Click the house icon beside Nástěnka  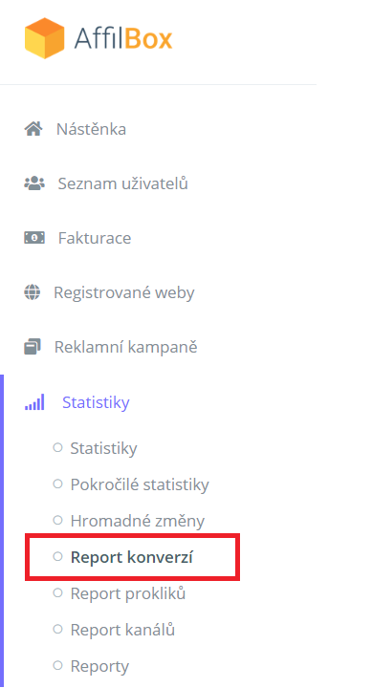tap(33, 129)
